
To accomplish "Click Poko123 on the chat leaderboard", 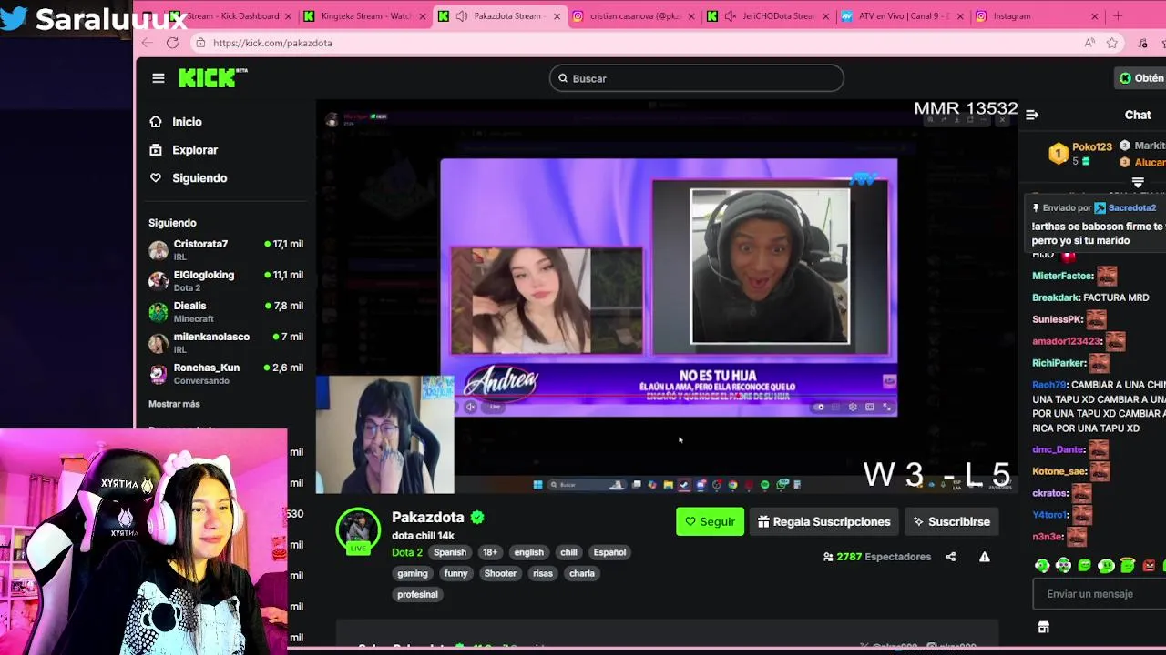I will point(1091,147).
